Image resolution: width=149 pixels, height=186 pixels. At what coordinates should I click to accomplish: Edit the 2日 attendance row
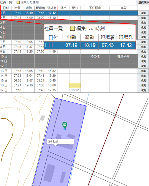(143, 18)
